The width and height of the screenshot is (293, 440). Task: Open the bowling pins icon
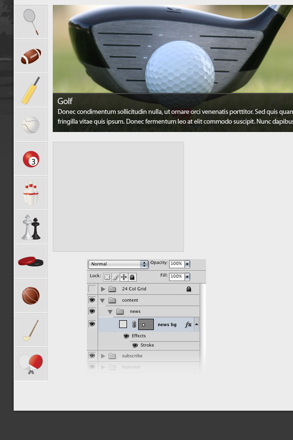tap(31, 193)
